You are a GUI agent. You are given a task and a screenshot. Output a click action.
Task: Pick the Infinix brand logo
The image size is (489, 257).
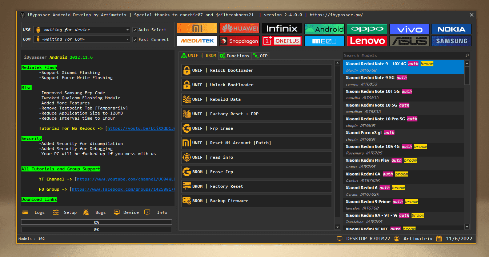click(x=282, y=29)
